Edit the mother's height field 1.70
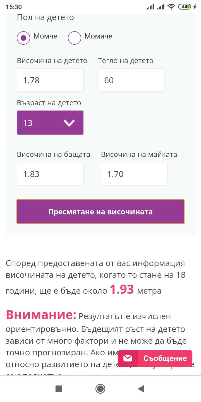Viewport: 201px width, 402px height. click(x=134, y=174)
